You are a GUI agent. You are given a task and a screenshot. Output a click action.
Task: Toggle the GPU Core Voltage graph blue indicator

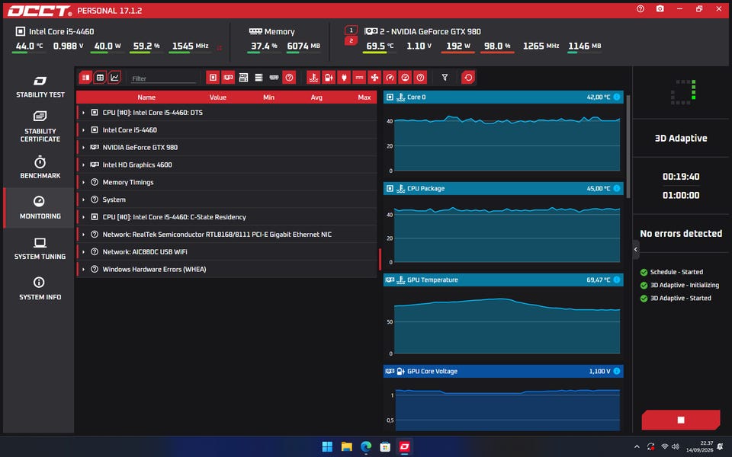pos(617,371)
